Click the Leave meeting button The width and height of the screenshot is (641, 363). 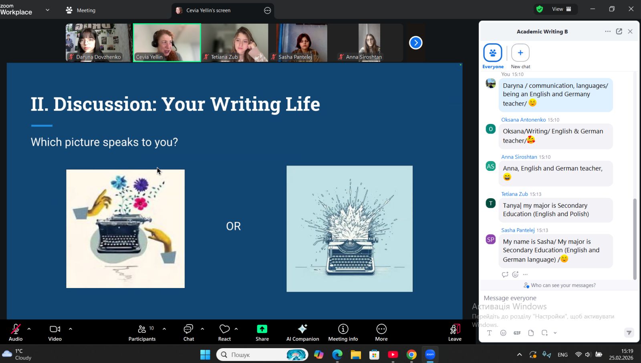click(454, 332)
